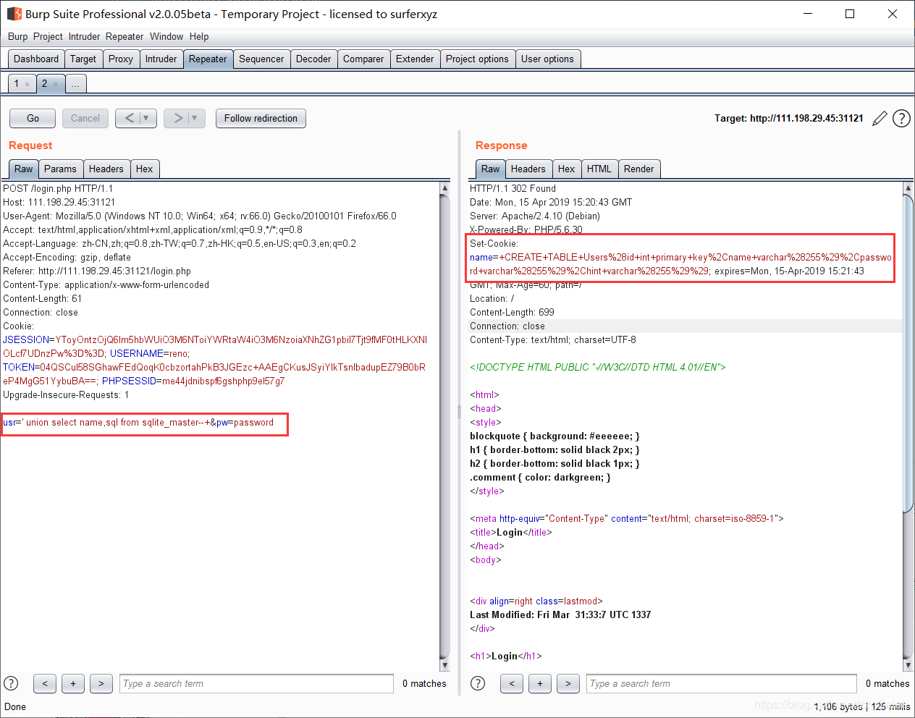Open the Burp menu

coord(18,36)
